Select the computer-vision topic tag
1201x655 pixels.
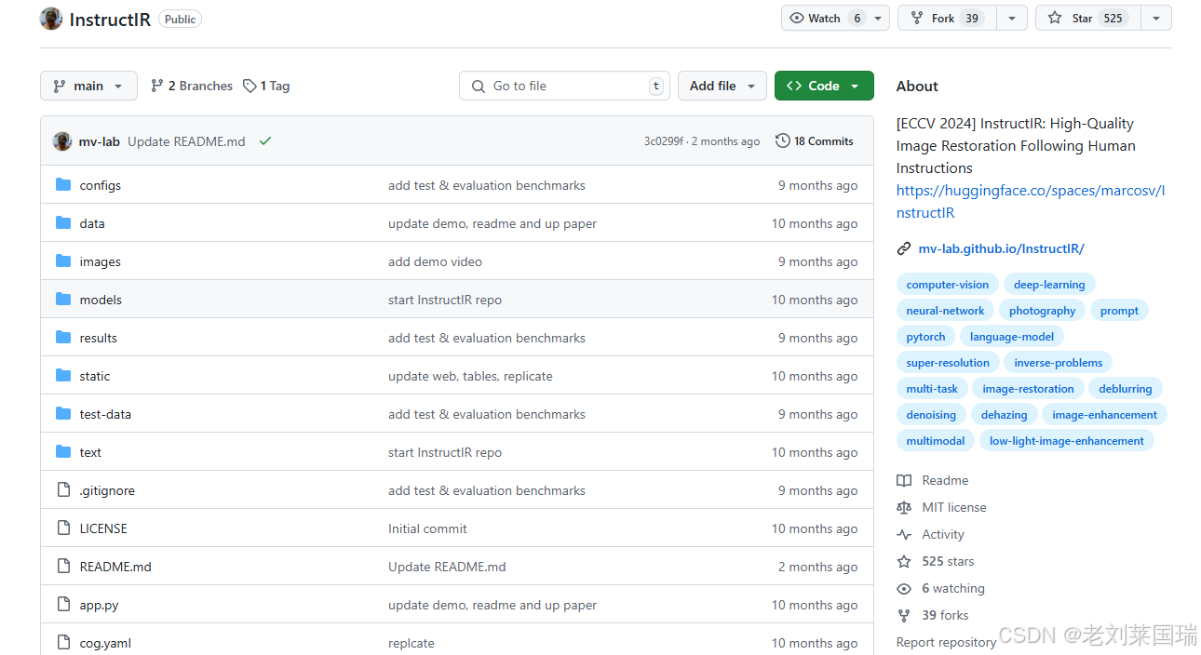[948, 285]
